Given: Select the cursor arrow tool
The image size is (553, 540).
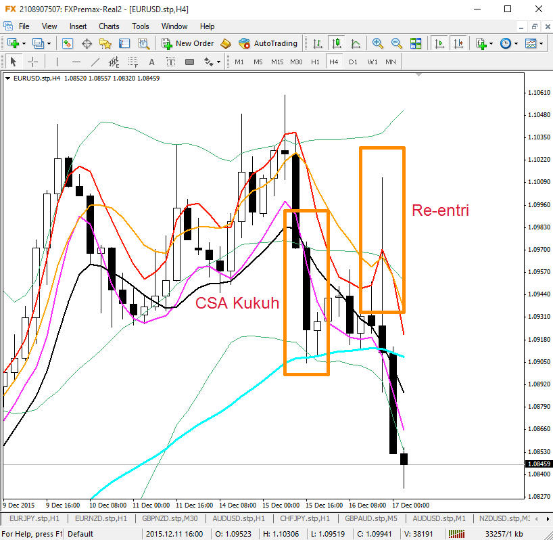Looking at the screenshot, I should click(x=14, y=62).
